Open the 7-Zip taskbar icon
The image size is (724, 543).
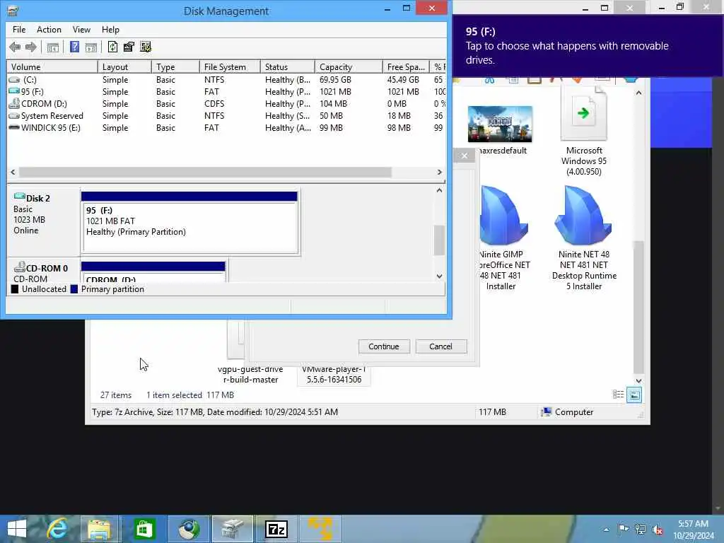pos(276,529)
